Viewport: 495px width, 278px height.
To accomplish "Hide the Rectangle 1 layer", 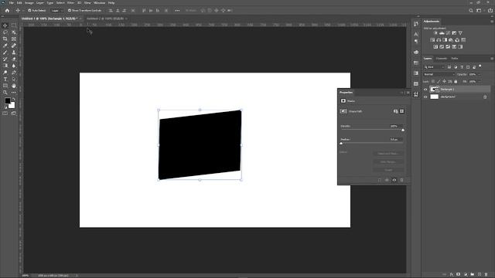I will tap(425, 90).
